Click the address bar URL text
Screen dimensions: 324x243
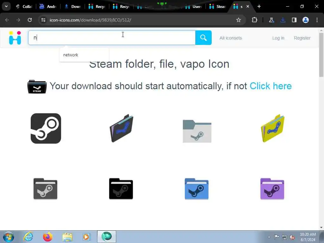tap(90, 20)
